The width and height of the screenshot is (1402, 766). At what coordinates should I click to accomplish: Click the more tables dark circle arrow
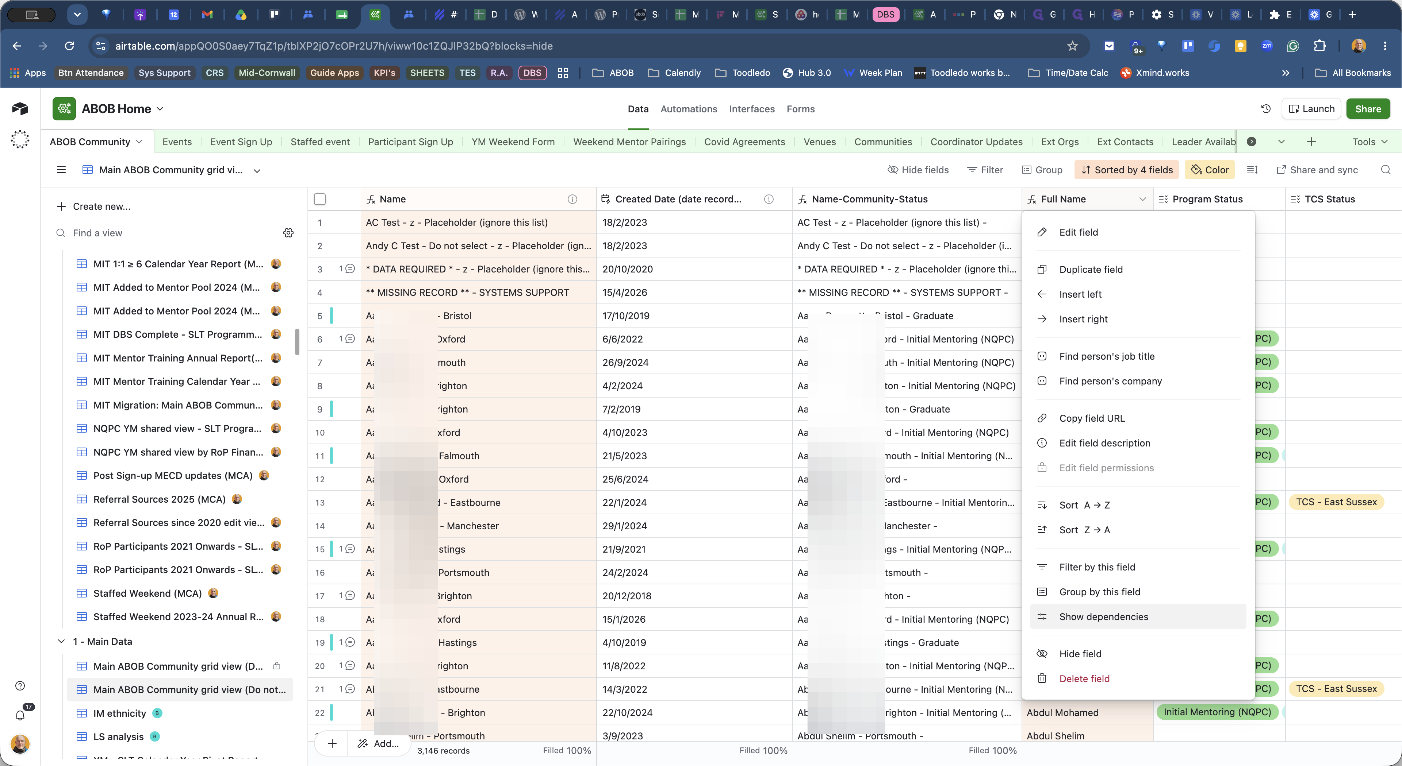(1252, 142)
